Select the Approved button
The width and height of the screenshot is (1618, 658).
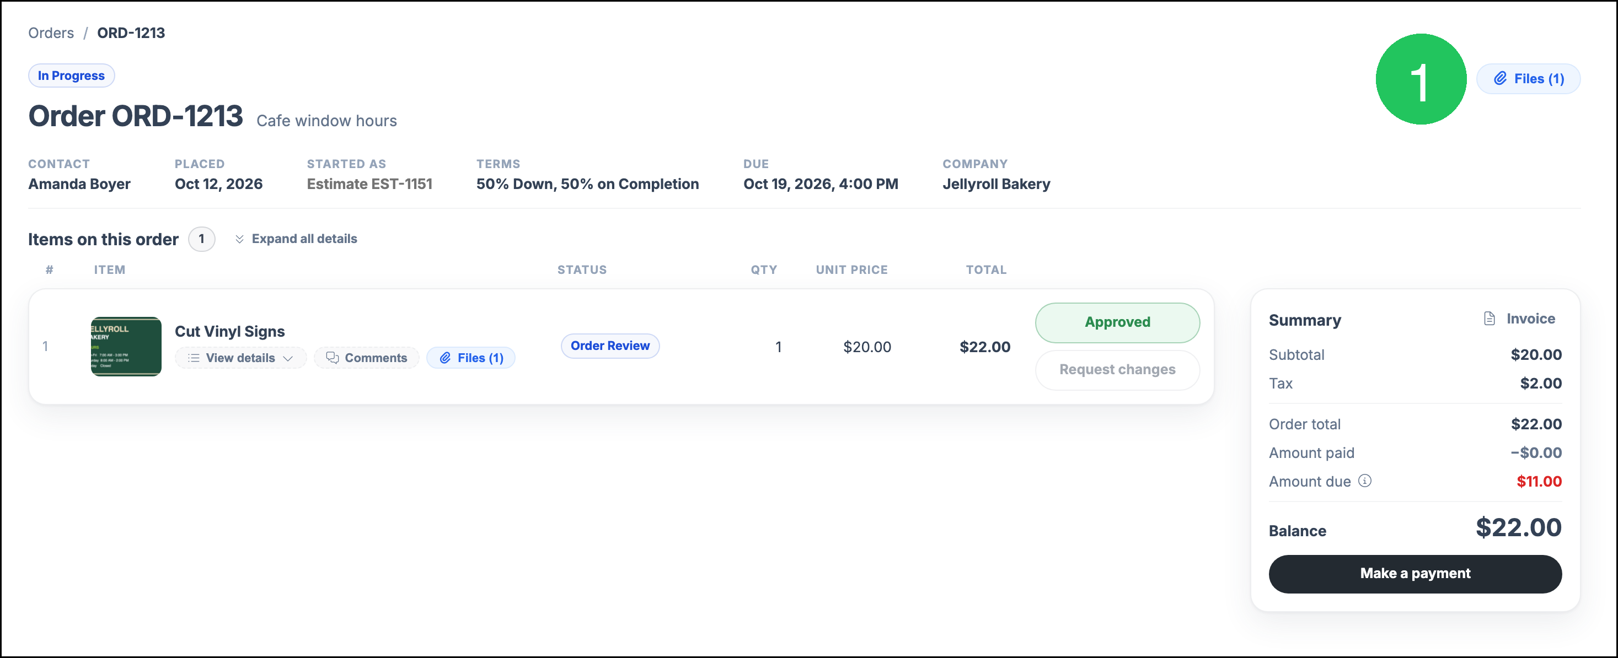tap(1117, 322)
